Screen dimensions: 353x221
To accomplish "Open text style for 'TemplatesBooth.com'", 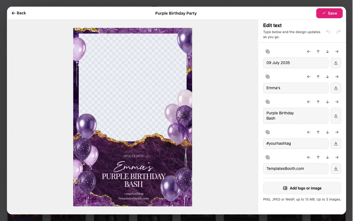I will 336,169.
